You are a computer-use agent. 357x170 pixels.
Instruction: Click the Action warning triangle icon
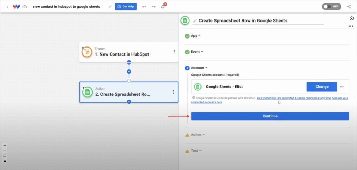(x=187, y=135)
